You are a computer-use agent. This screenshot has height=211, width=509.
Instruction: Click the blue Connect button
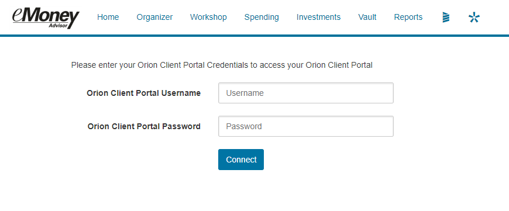click(241, 160)
